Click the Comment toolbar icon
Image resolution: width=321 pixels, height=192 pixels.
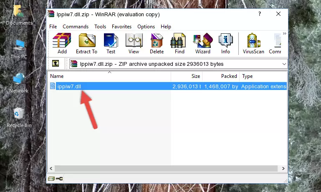point(276,43)
